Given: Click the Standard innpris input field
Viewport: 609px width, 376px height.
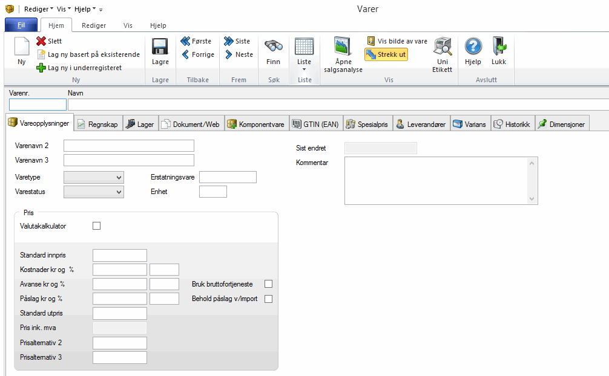Looking at the screenshot, I should [120, 255].
